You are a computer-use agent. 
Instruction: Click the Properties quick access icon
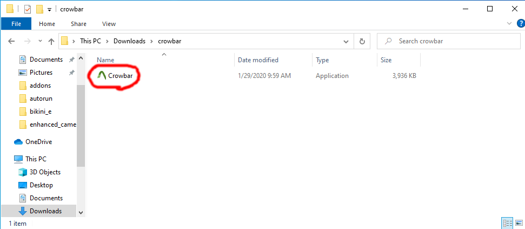coord(27,9)
